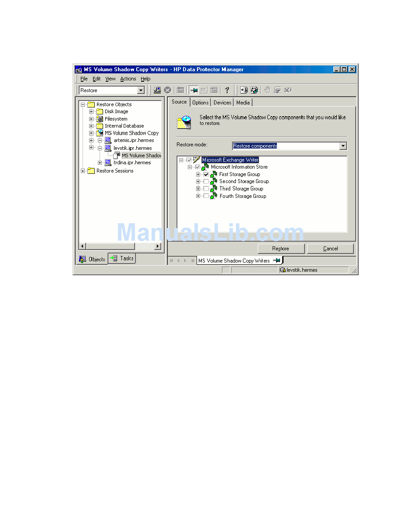Image resolution: width=415 pixels, height=512 pixels.
Task: Uncheck the First Storage Group checkbox
Action: click(206, 174)
